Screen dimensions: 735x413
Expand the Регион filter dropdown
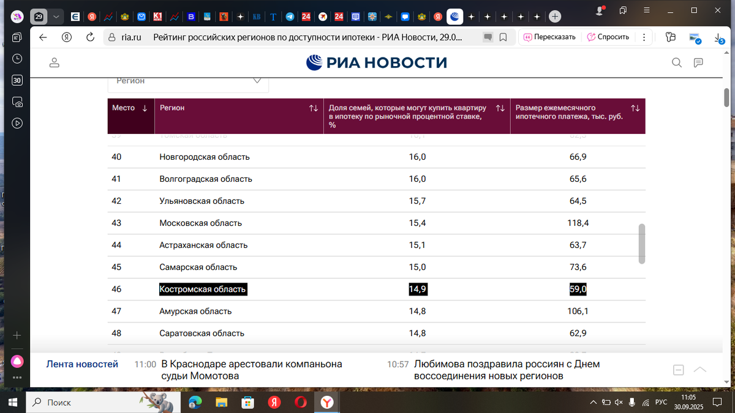(x=188, y=81)
